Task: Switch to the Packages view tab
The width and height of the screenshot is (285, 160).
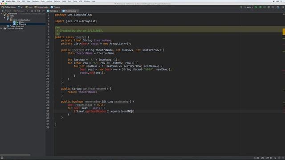Action: tap(19, 11)
